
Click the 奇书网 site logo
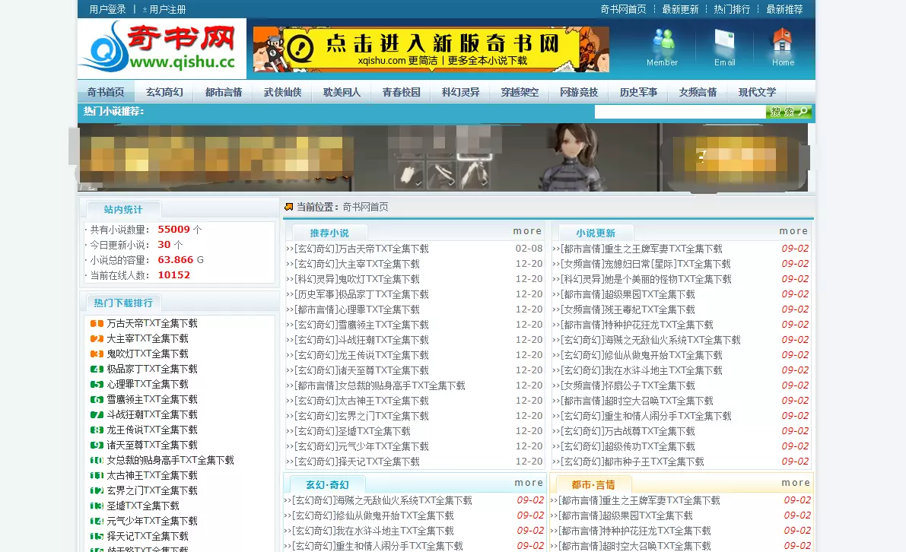coord(162,49)
